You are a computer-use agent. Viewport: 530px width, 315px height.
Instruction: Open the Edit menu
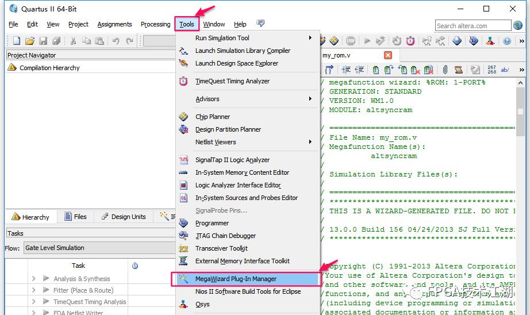pos(32,24)
